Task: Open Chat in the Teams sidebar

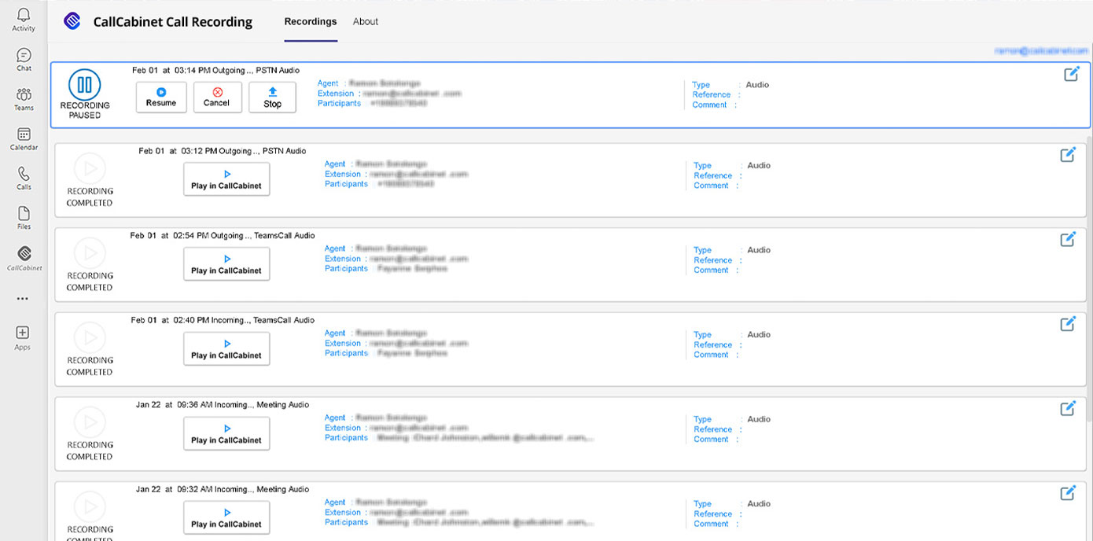Action: 24,60
